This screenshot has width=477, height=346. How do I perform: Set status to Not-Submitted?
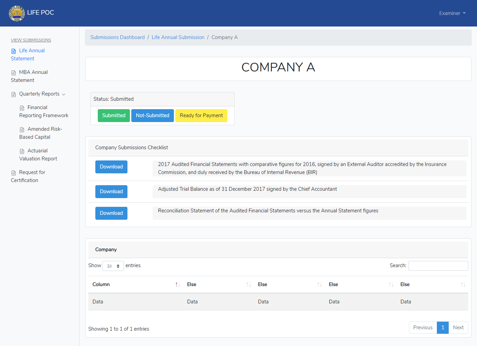153,115
